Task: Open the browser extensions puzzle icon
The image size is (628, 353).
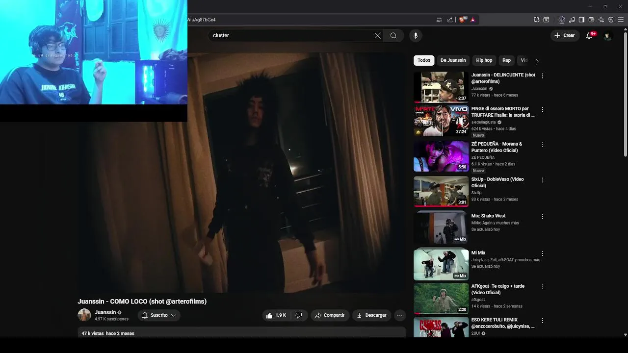Action: coord(536,20)
